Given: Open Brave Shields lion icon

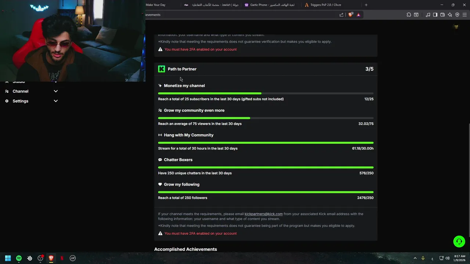Looking at the screenshot, I should click(x=350, y=15).
